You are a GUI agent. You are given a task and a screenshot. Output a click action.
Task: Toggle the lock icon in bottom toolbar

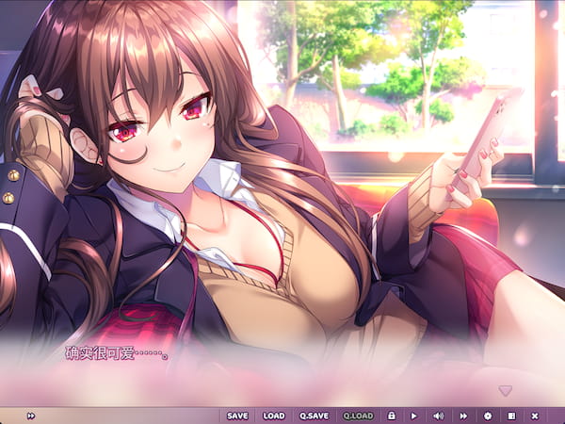coord(392,416)
